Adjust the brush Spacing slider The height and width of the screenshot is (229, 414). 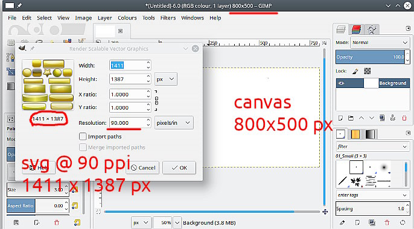[370, 209]
